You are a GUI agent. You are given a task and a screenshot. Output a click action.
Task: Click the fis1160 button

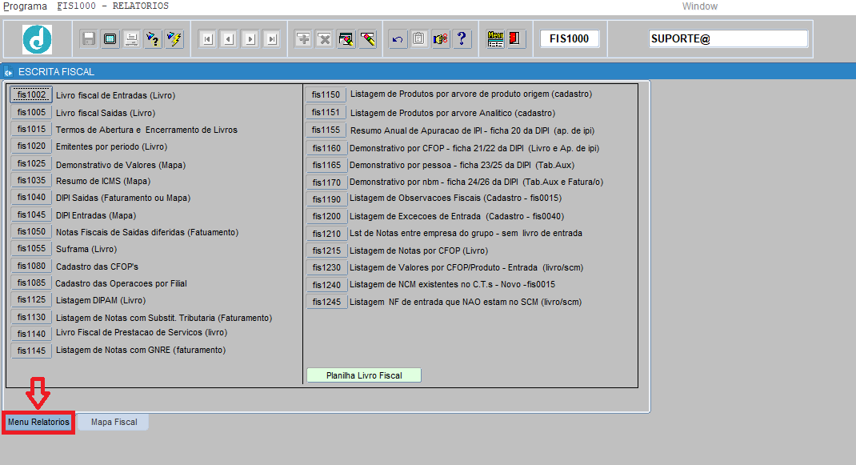pos(326,148)
